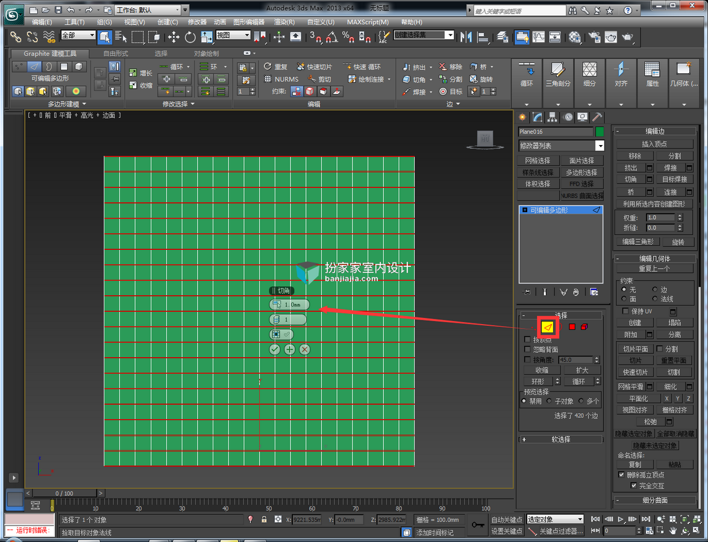Open the Material Editor
The width and height of the screenshot is (708, 542).
tap(574, 37)
